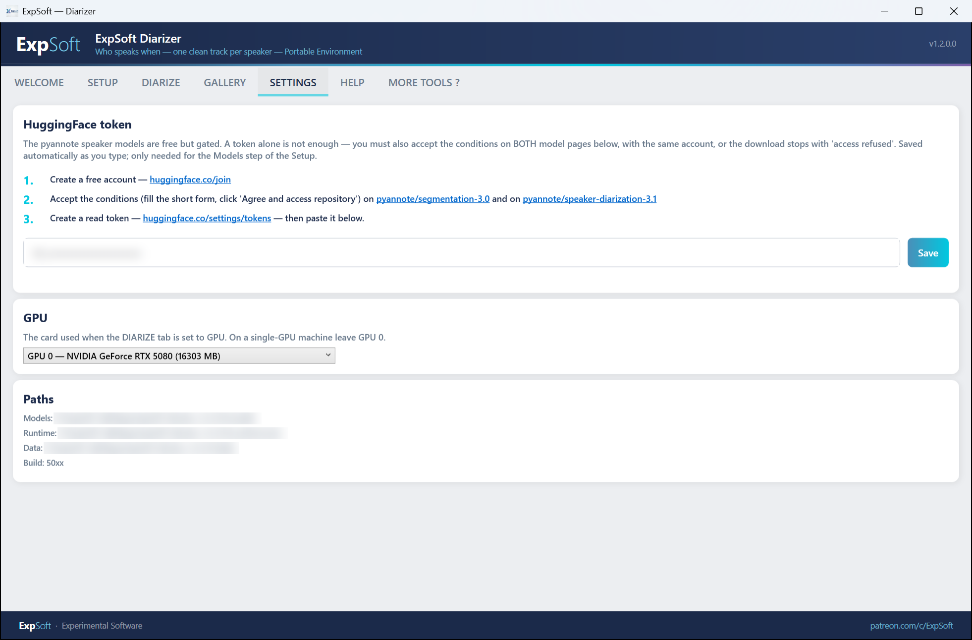This screenshot has width=972, height=640.
Task: Maximize the Diarizer window
Action: pyautogui.click(x=918, y=11)
